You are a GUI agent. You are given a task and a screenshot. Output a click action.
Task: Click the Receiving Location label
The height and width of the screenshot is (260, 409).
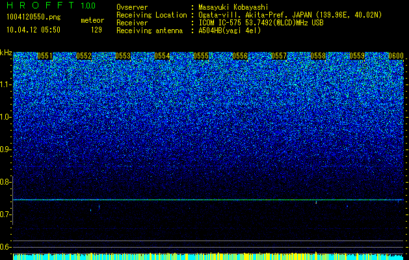pos(152,15)
